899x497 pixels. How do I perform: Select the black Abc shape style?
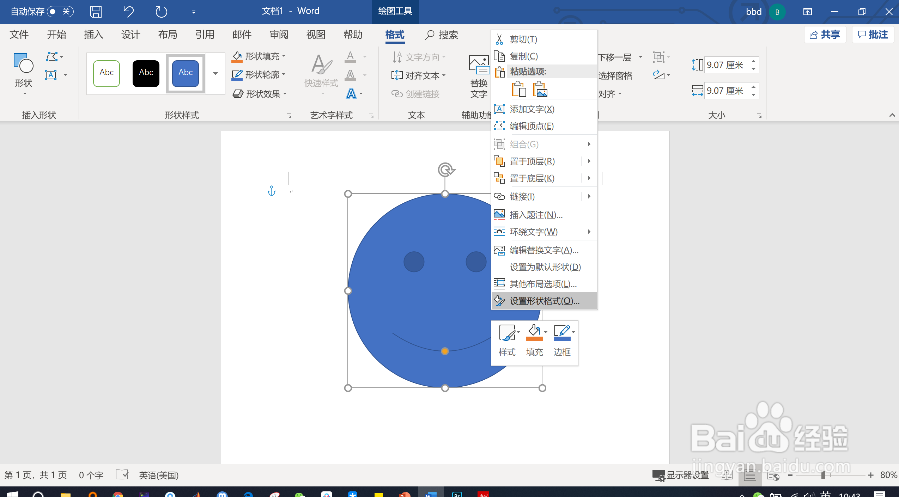coord(146,73)
